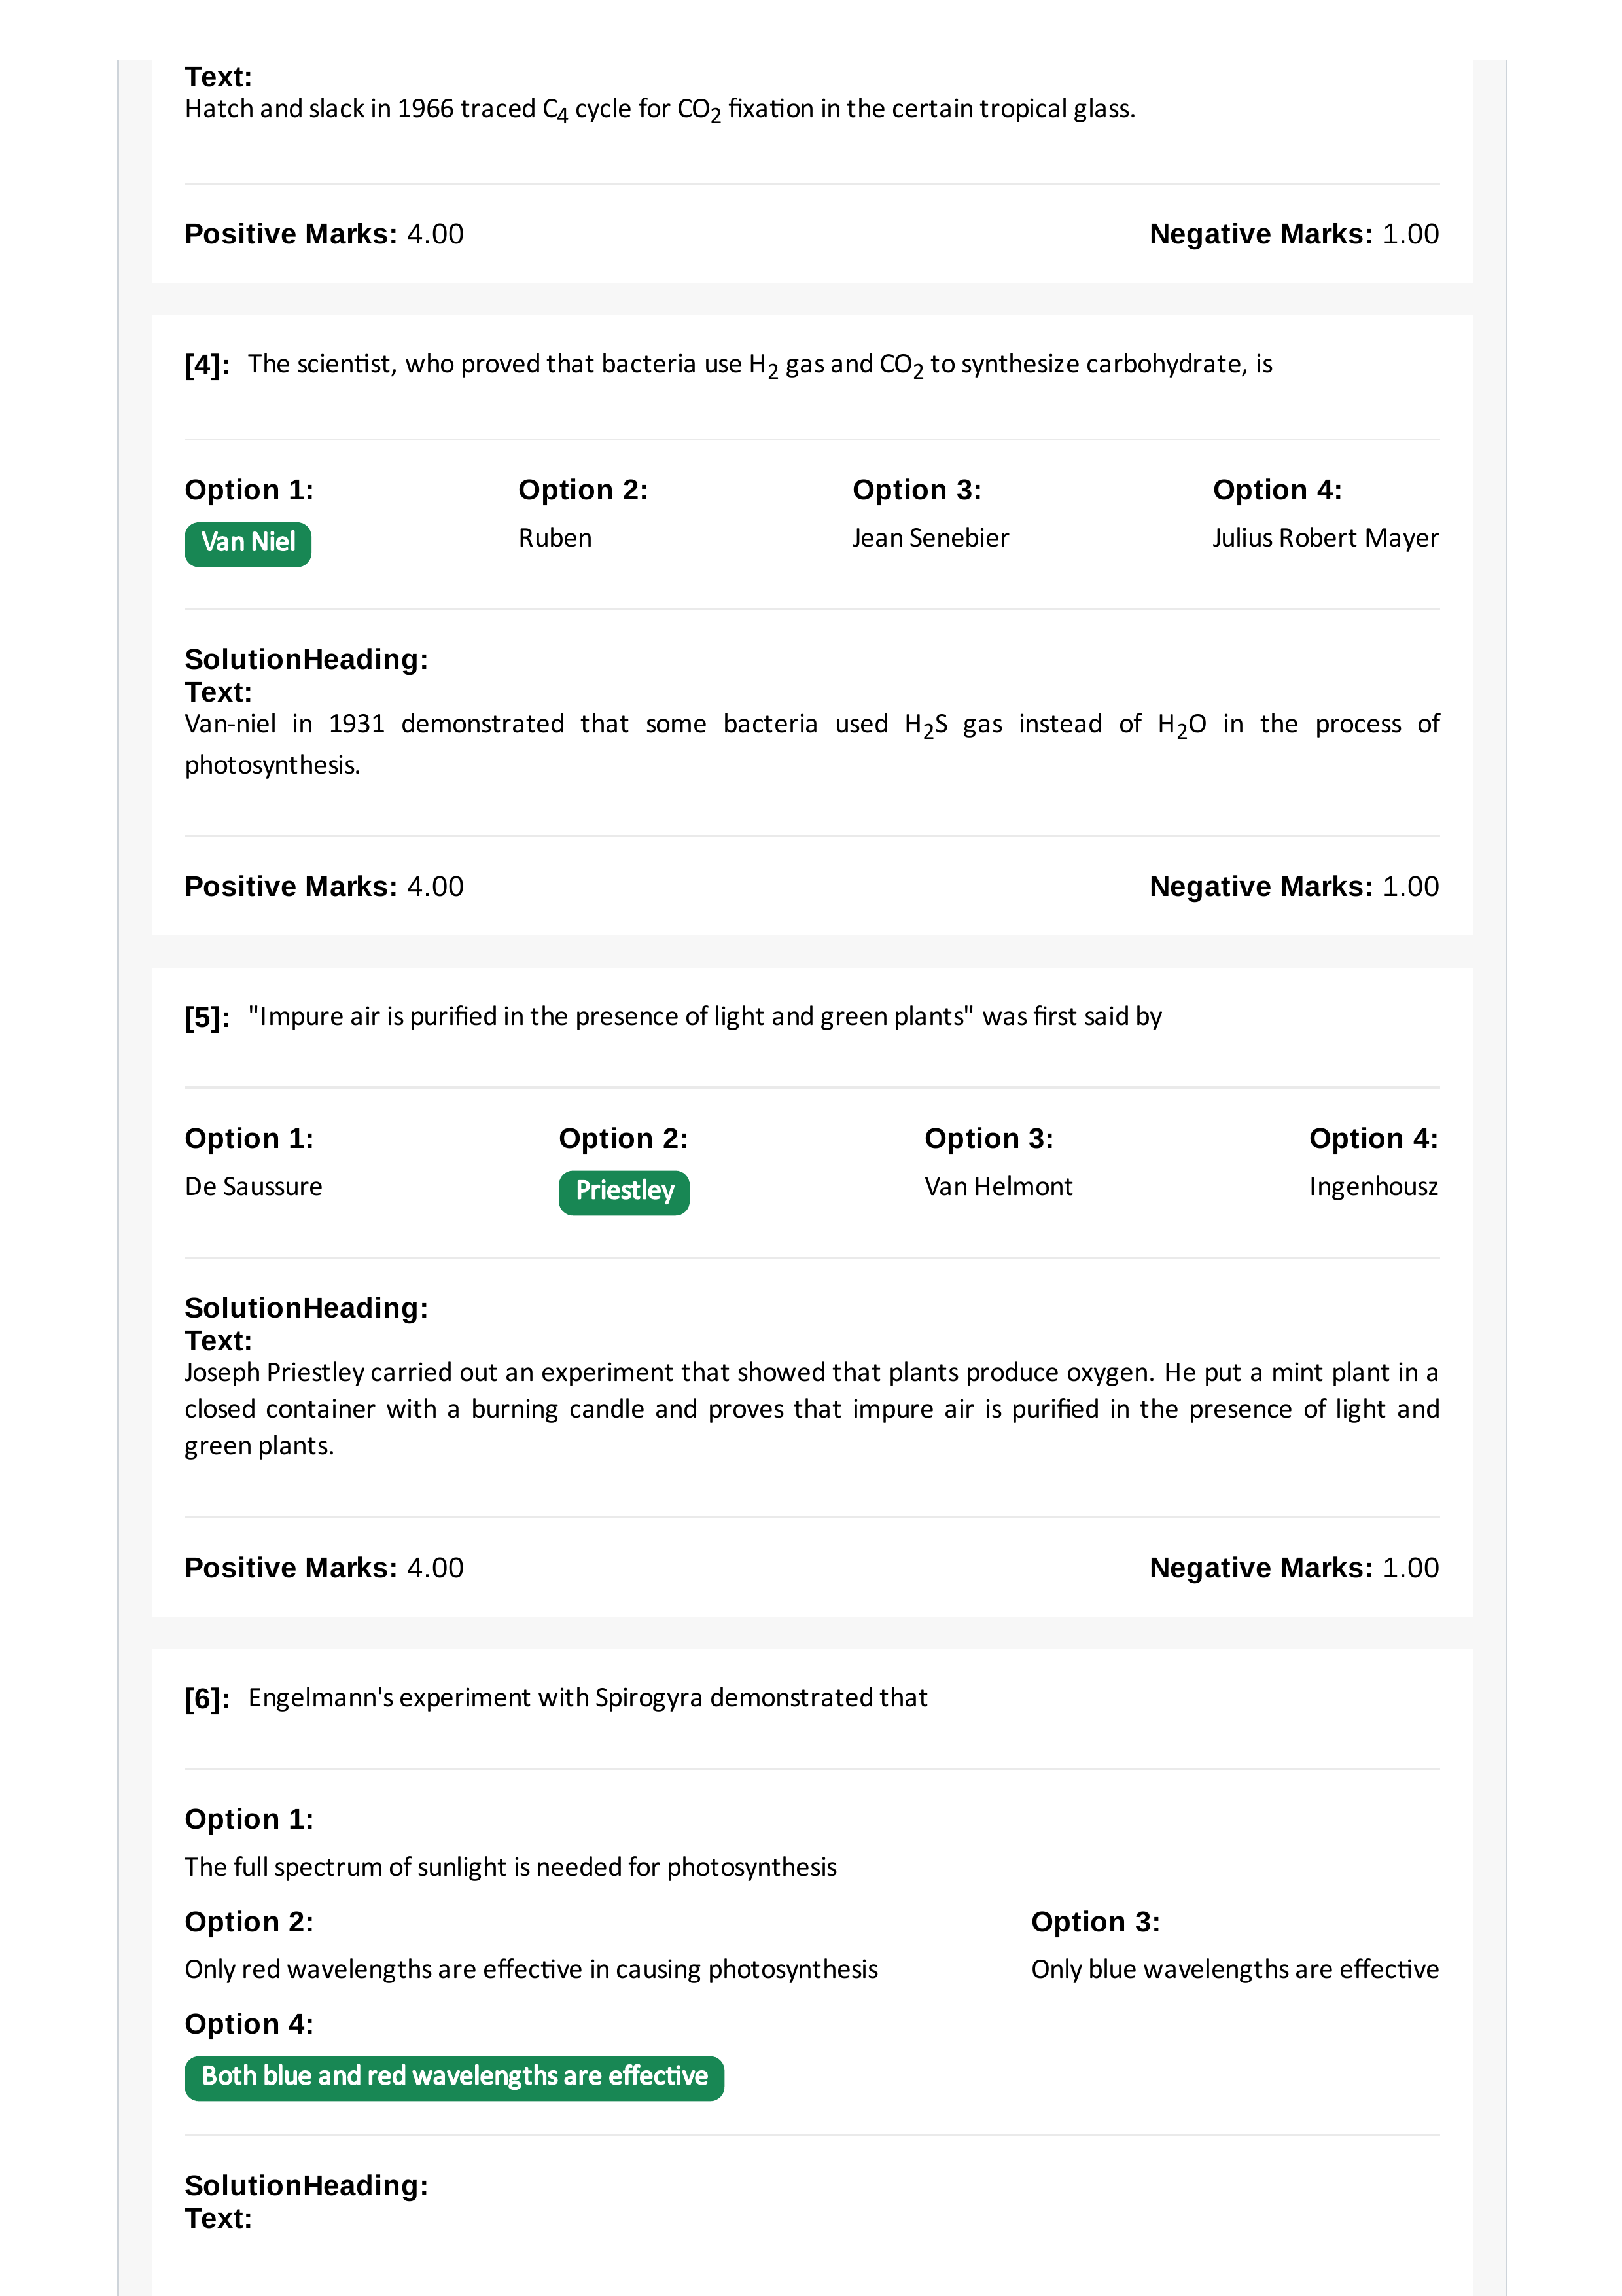Viewport: 1622px width, 2296px height.
Task: Choose only red wavelengths option
Action: click(x=531, y=1969)
